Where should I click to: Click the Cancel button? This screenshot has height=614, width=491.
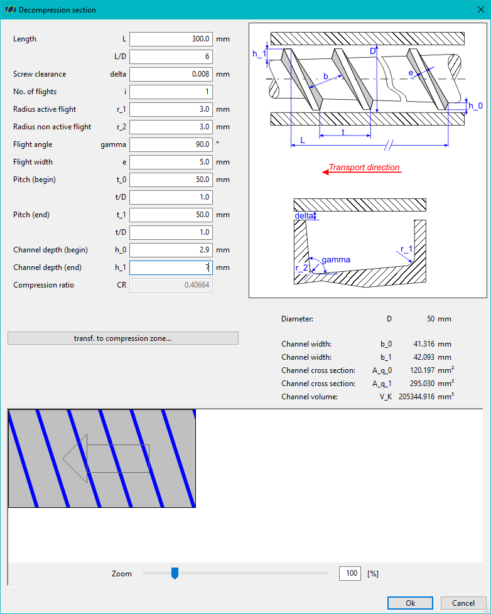tap(463, 603)
